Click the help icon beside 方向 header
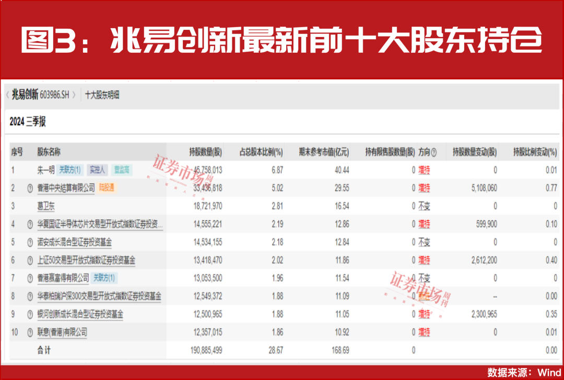The width and height of the screenshot is (564, 380). click(434, 153)
